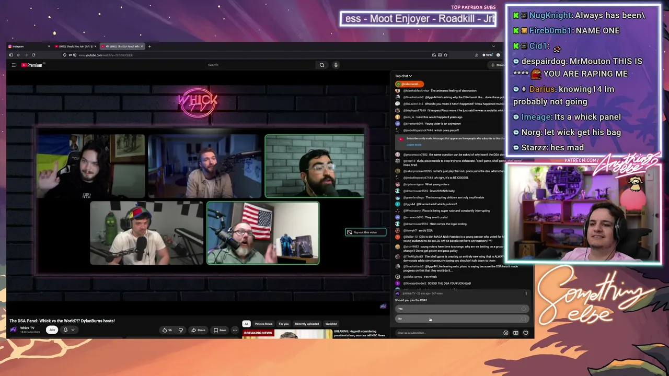Image resolution: width=669 pixels, height=376 pixels.
Task: Click the YouTube search input field
Action: click(x=261, y=65)
